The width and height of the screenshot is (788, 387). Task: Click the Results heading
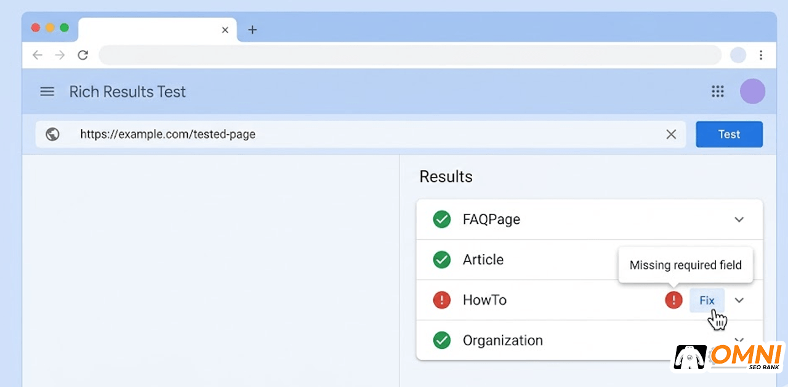point(446,176)
